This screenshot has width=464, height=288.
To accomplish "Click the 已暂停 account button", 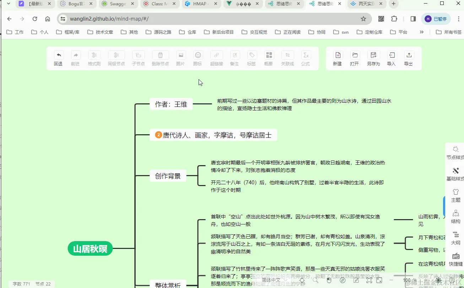I will (x=436, y=18).
